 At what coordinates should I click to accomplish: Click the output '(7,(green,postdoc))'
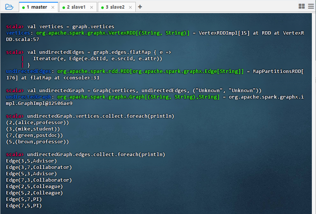(x=35, y=135)
